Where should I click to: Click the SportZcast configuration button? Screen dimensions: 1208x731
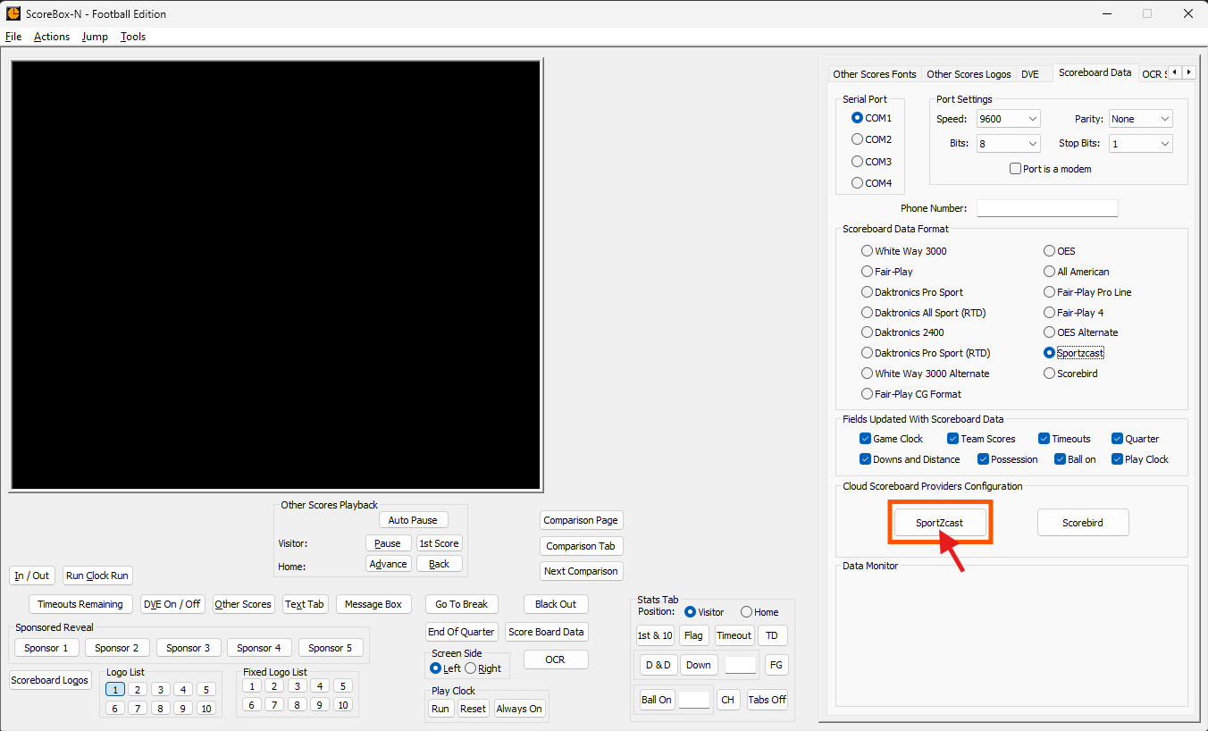tap(939, 523)
